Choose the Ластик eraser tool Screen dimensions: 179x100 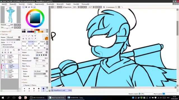[x=31, y=47]
